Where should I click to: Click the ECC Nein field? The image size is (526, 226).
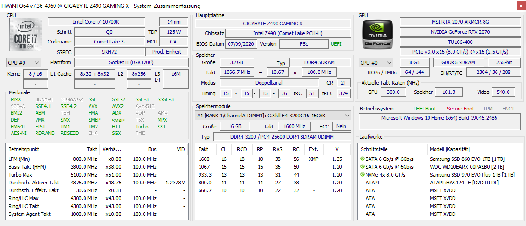[x=341, y=126]
